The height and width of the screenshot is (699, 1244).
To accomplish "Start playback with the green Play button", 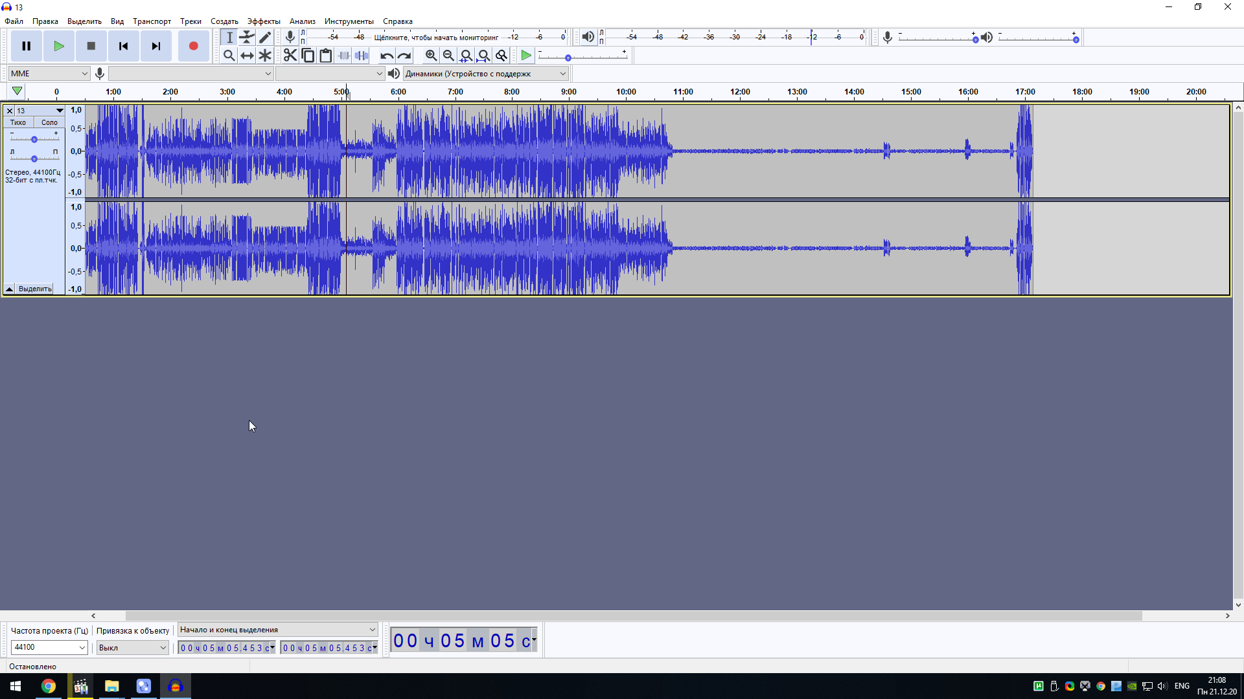I will 59,46.
